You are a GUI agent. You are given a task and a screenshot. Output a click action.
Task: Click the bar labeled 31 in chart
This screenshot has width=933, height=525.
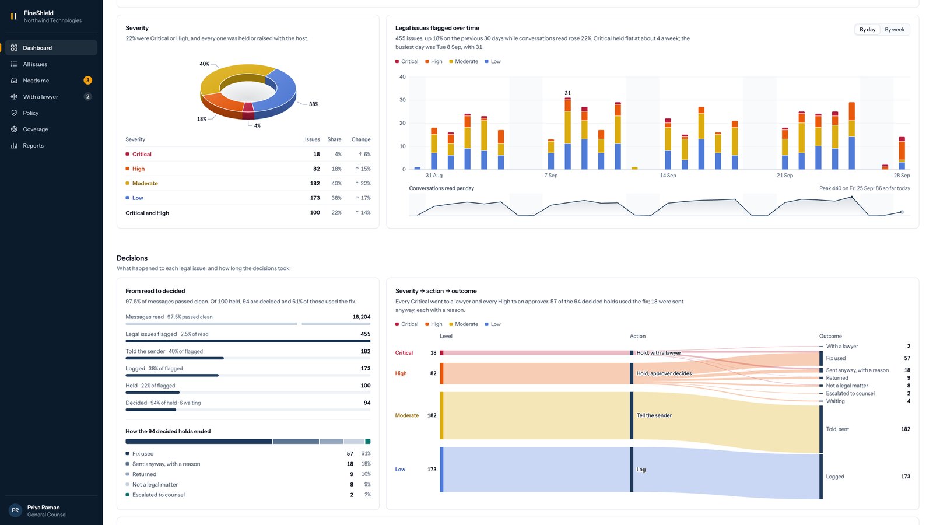pos(567,134)
